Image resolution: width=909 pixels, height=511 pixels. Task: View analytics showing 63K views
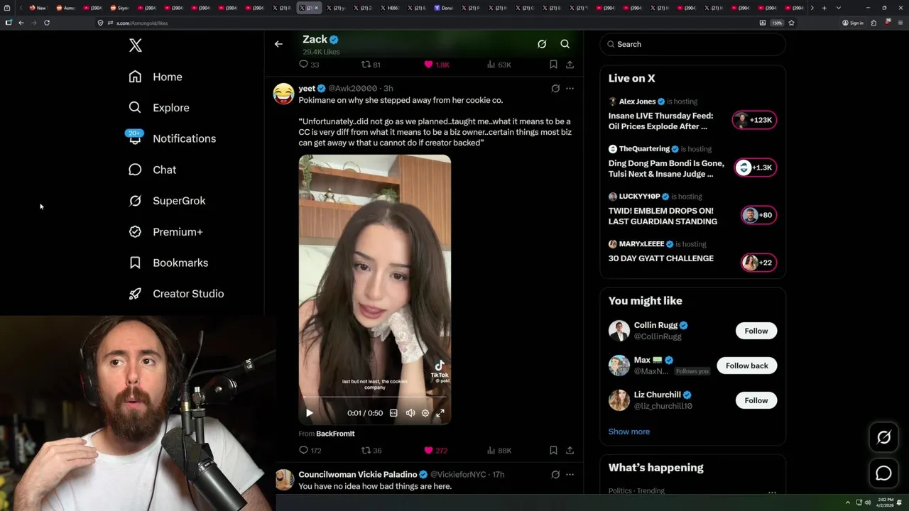(x=499, y=65)
